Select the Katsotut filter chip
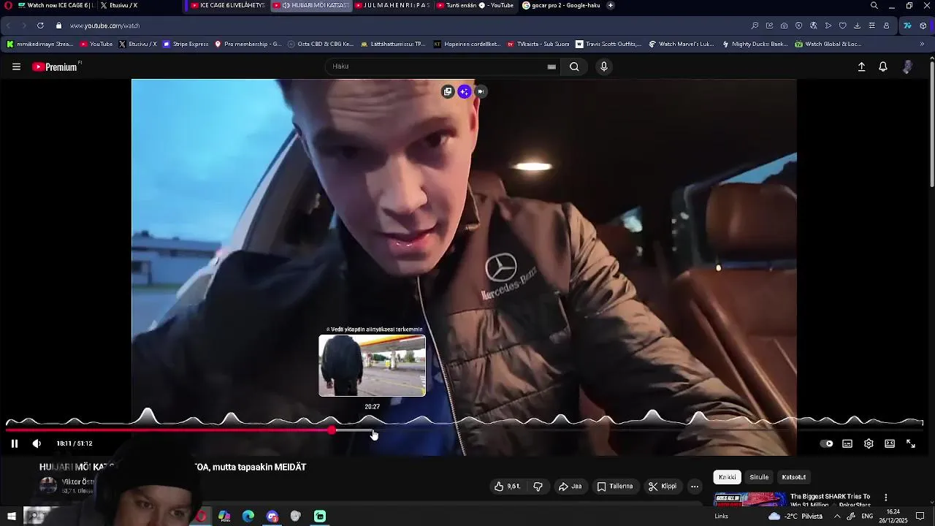 tap(794, 477)
